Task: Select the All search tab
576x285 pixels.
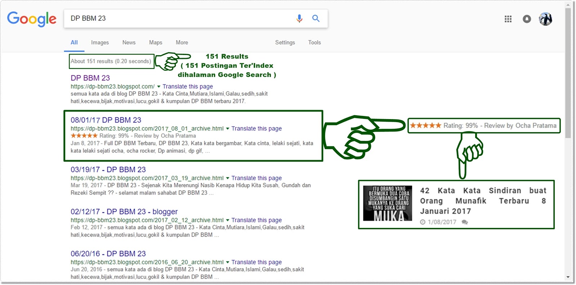Action: [74, 42]
